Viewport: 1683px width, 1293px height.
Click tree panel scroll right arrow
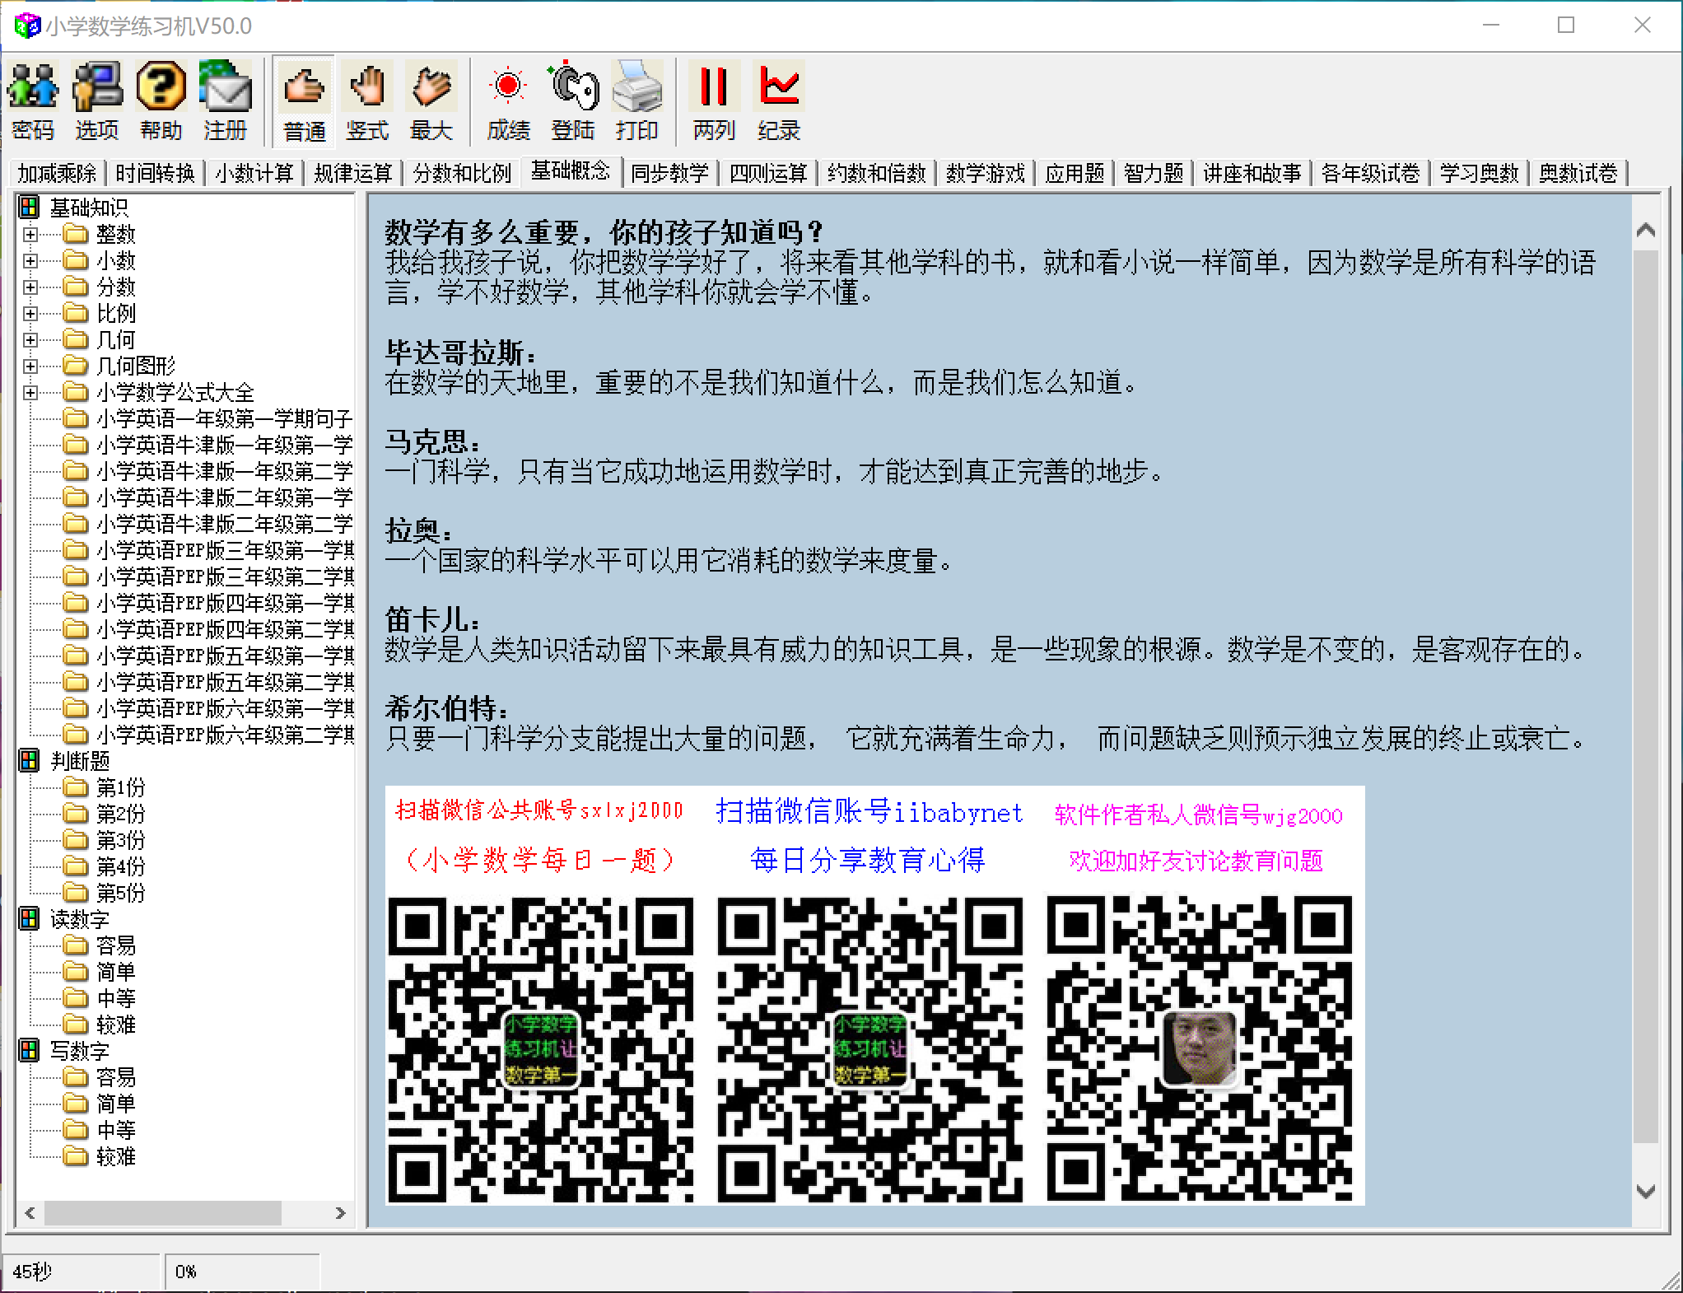pyautogui.click(x=340, y=1213)
